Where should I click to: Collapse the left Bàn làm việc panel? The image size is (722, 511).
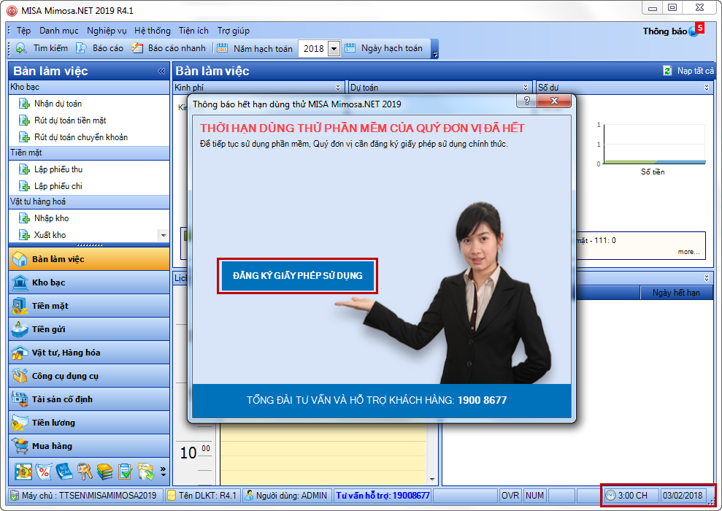coord(161,71)
